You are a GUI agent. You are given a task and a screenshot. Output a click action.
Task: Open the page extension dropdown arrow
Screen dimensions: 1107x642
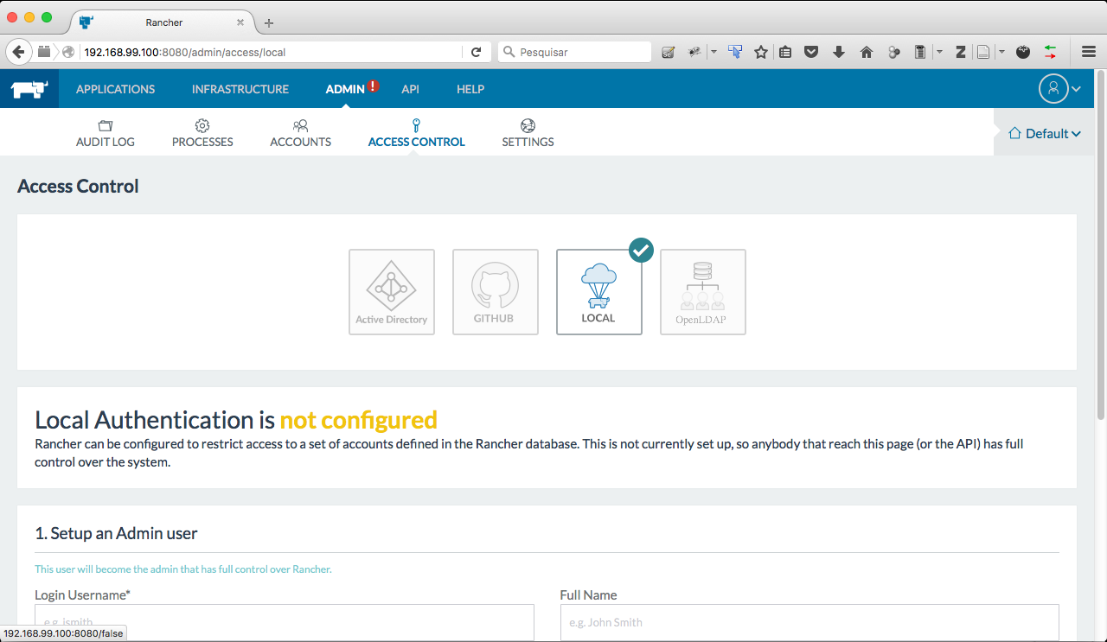(x=1001, y=52)
